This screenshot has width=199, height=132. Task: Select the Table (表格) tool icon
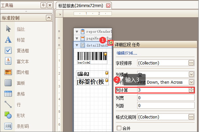[x=8, y=94]
